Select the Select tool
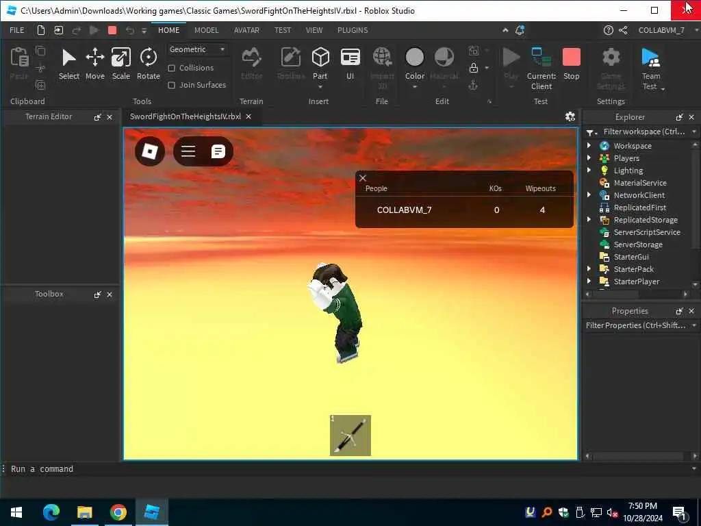This screenshot has height=526, width=701. [69, 64]
